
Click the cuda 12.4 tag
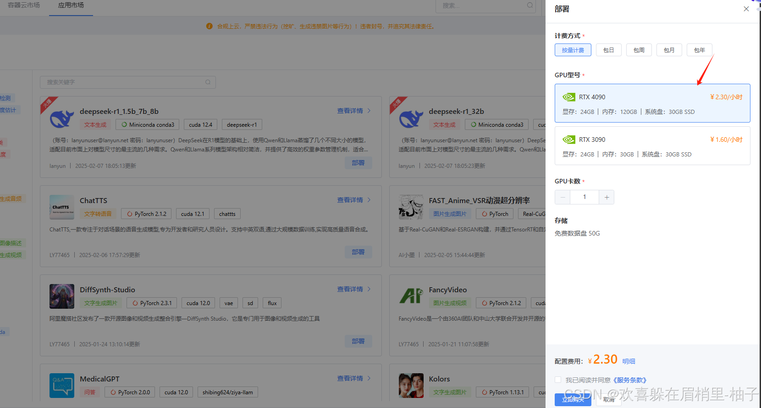[200, 124]
